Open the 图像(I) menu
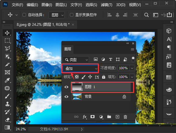This screenshot has height=133, width=176. 47,5
